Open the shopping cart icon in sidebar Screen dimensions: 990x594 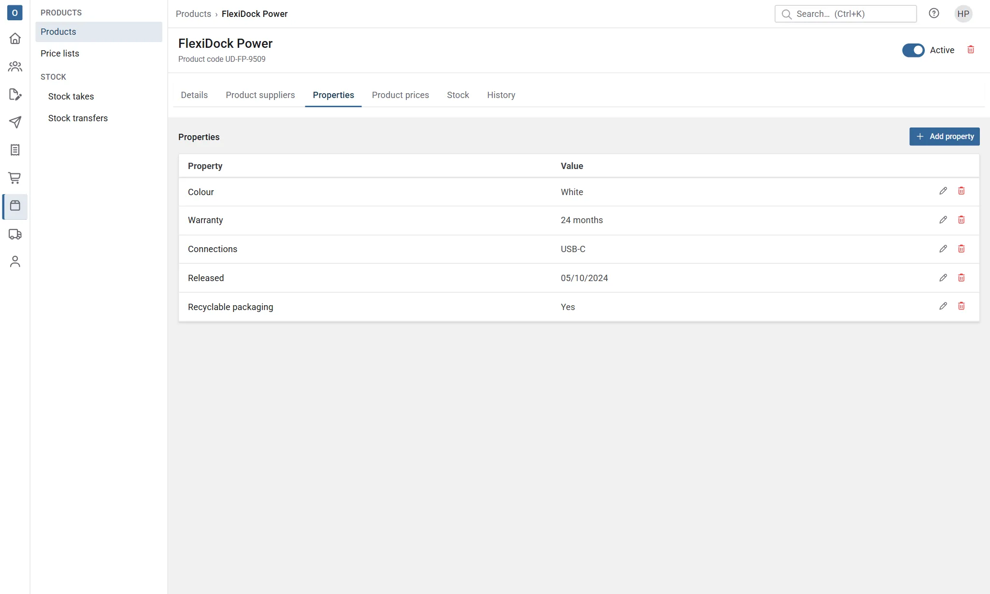(x=15, y=178)
